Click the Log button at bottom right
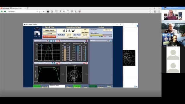Image resolution: width=185 pixels, height=104 pixels. (x=109, y=86)
